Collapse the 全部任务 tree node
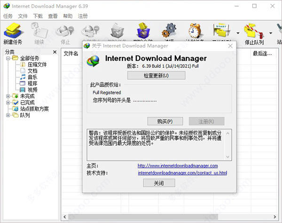The image size is (282, 223). [8, 58]
